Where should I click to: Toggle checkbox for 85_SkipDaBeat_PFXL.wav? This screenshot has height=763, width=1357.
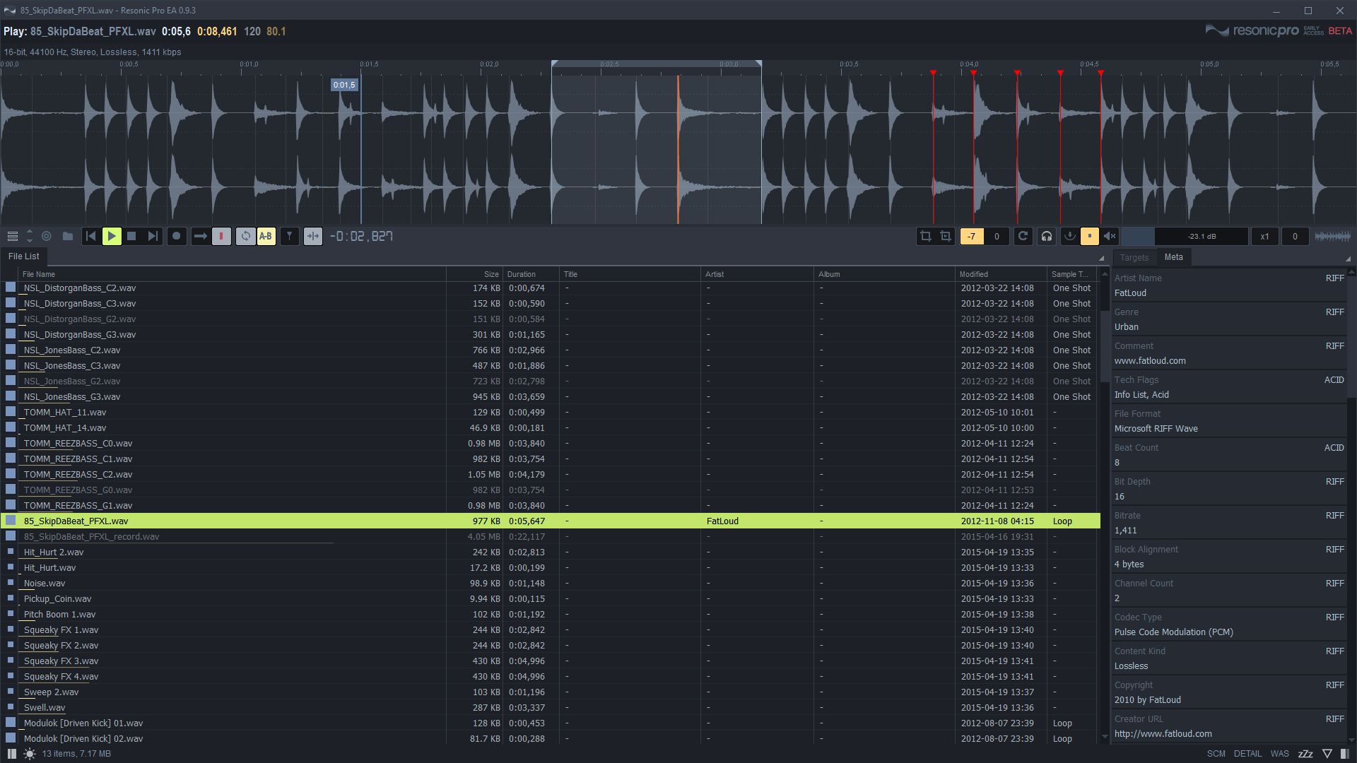click(9, 521)
